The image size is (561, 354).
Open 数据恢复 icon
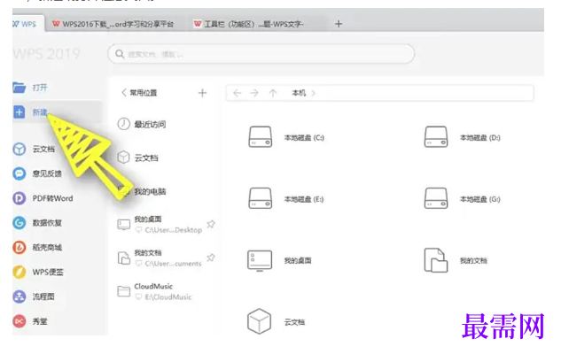coord(19,223)
